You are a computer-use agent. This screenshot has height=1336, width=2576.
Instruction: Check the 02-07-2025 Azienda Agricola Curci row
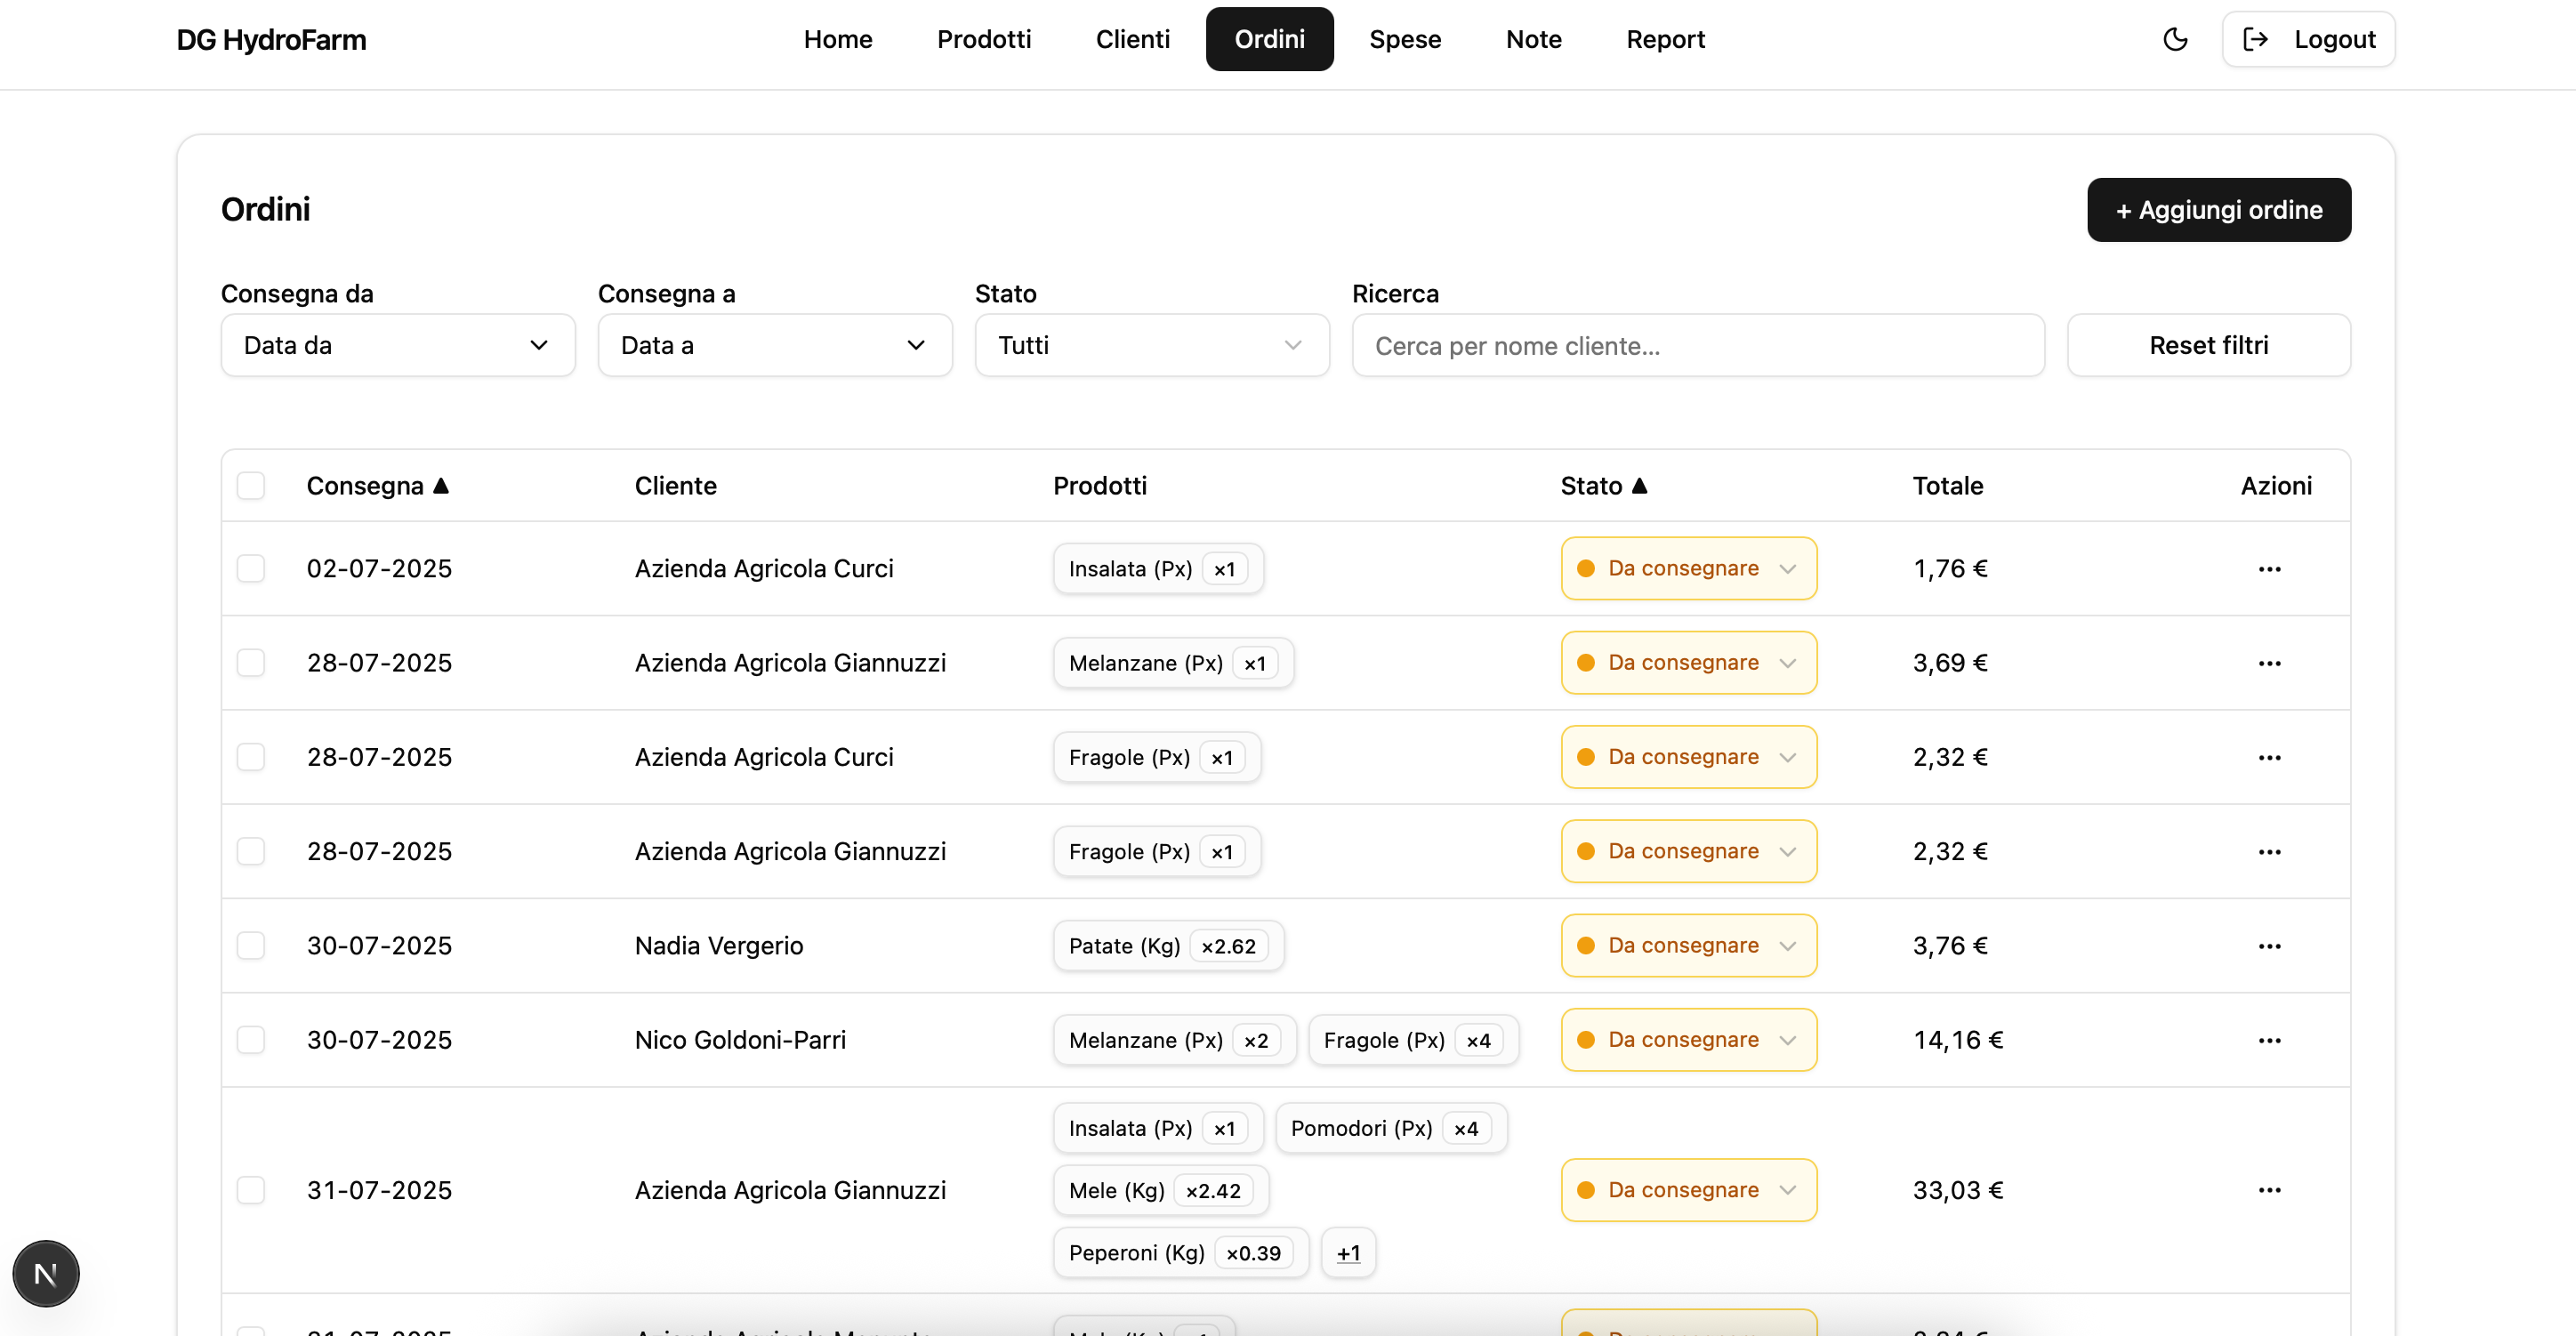[x=251, y=569]
